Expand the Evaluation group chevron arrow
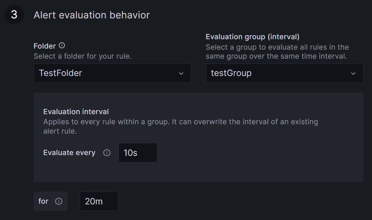372x220 pixels. coord(353,73)
